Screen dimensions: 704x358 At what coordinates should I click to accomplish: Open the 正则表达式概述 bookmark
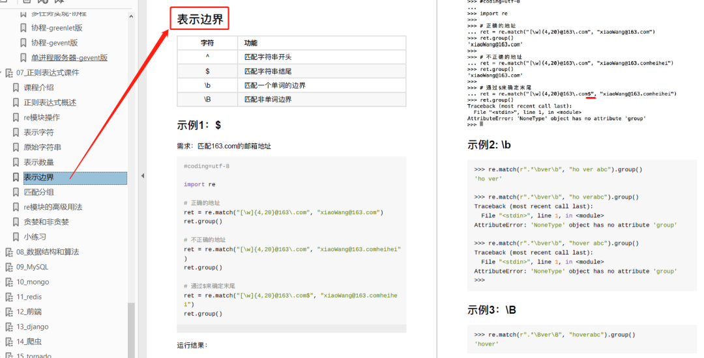pyautogui.click(x=50, y=103)
